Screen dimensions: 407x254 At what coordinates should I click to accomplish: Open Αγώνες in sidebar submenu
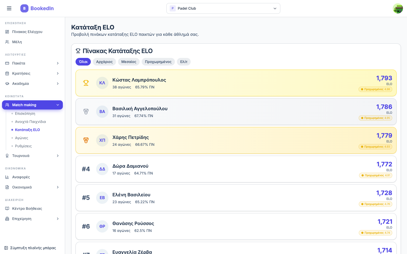(x=21, y=138)
